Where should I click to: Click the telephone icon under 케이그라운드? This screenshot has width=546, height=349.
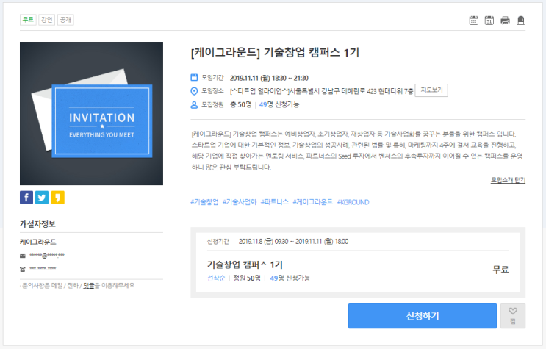point(23,269)
